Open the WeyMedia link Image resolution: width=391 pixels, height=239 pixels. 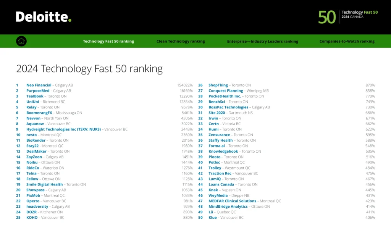coord(218,195)
